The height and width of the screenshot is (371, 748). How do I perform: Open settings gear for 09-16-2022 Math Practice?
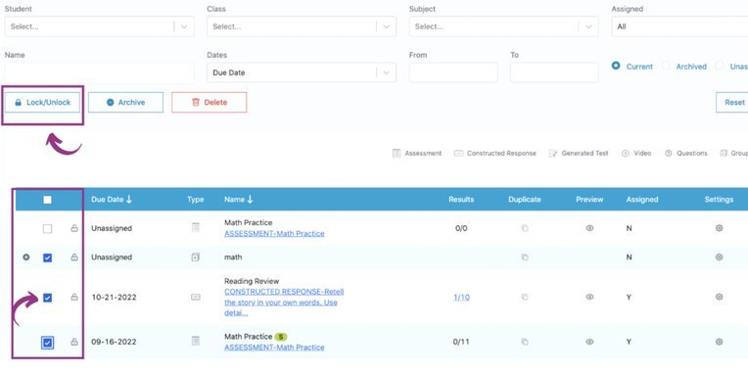pos(719,342)
